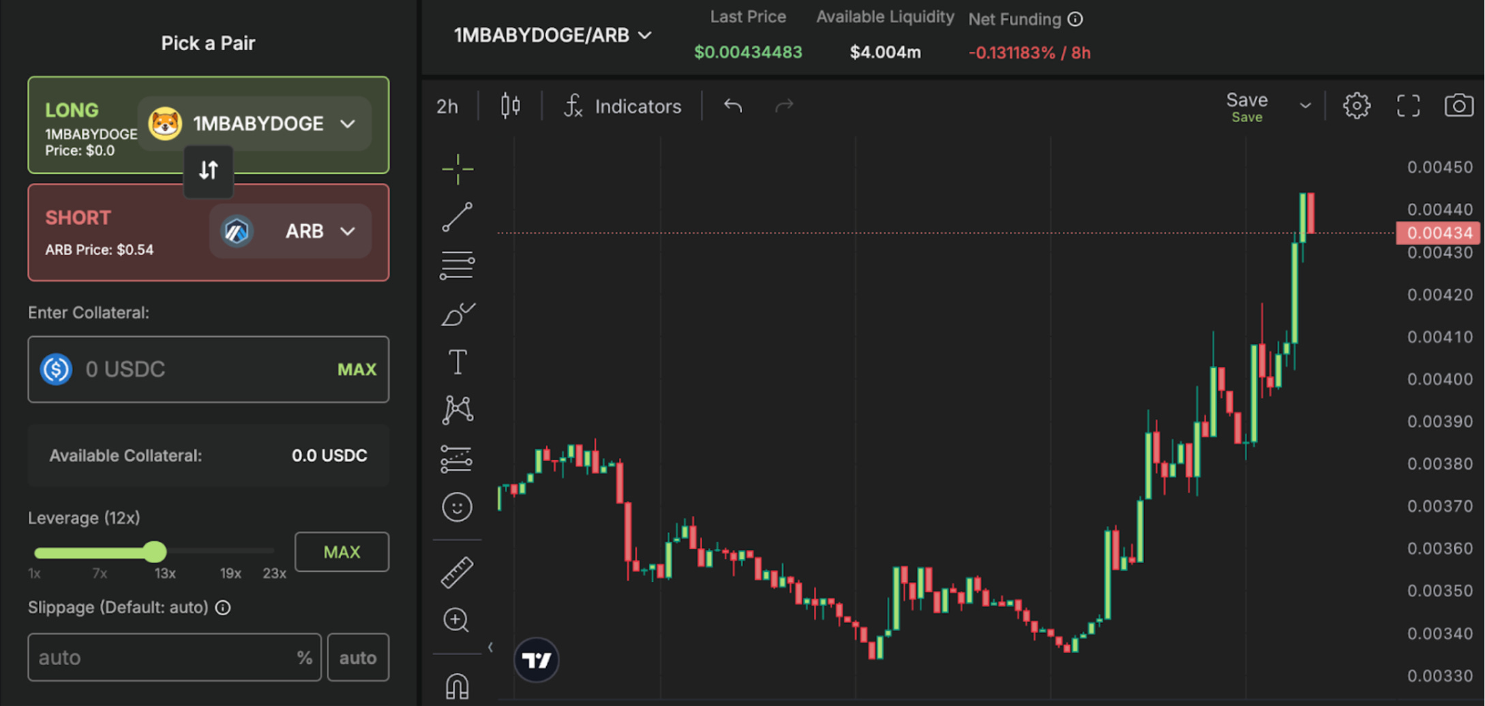Take a chart snapshot with camera
The height and width of the screenshot is (706, 1485).
click(1458, 106)
